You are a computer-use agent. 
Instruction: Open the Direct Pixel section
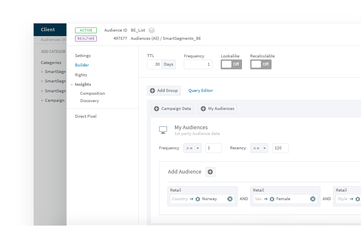(x=86, y=116)
